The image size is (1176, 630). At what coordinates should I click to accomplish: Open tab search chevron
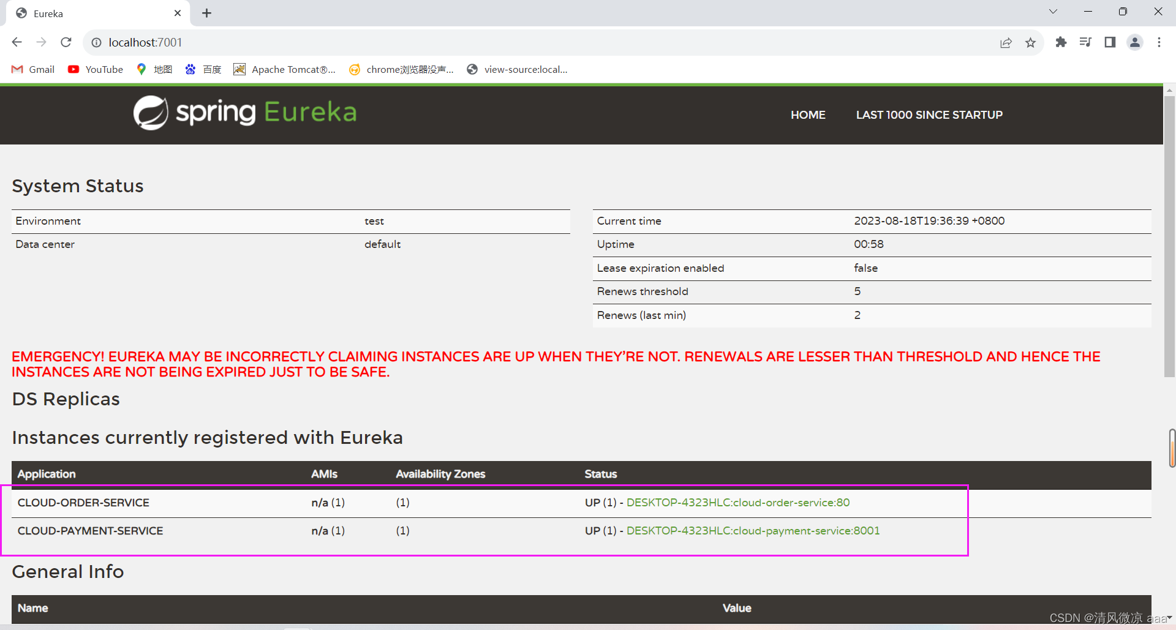click(x=1053, y=12)
